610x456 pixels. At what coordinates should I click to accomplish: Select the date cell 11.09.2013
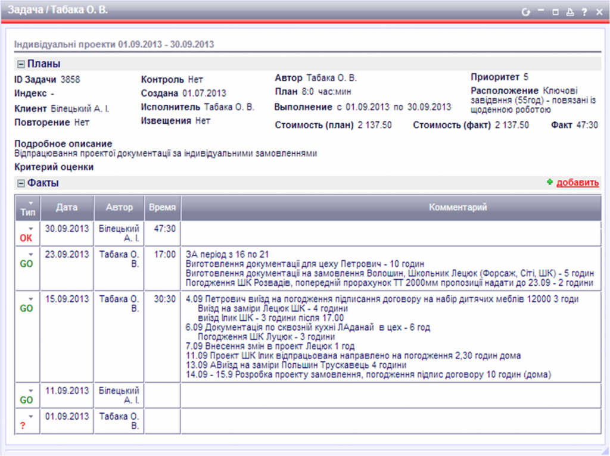pyautogui.click(x=67, y=391)
